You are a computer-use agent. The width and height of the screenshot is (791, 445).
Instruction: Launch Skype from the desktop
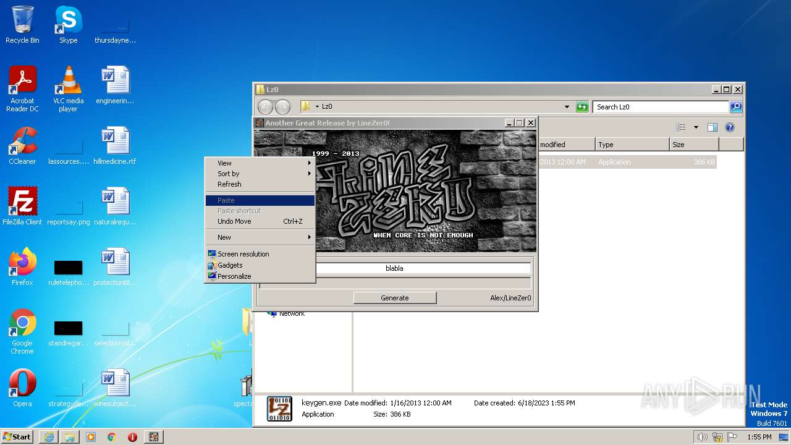click(x=68, y=25)
